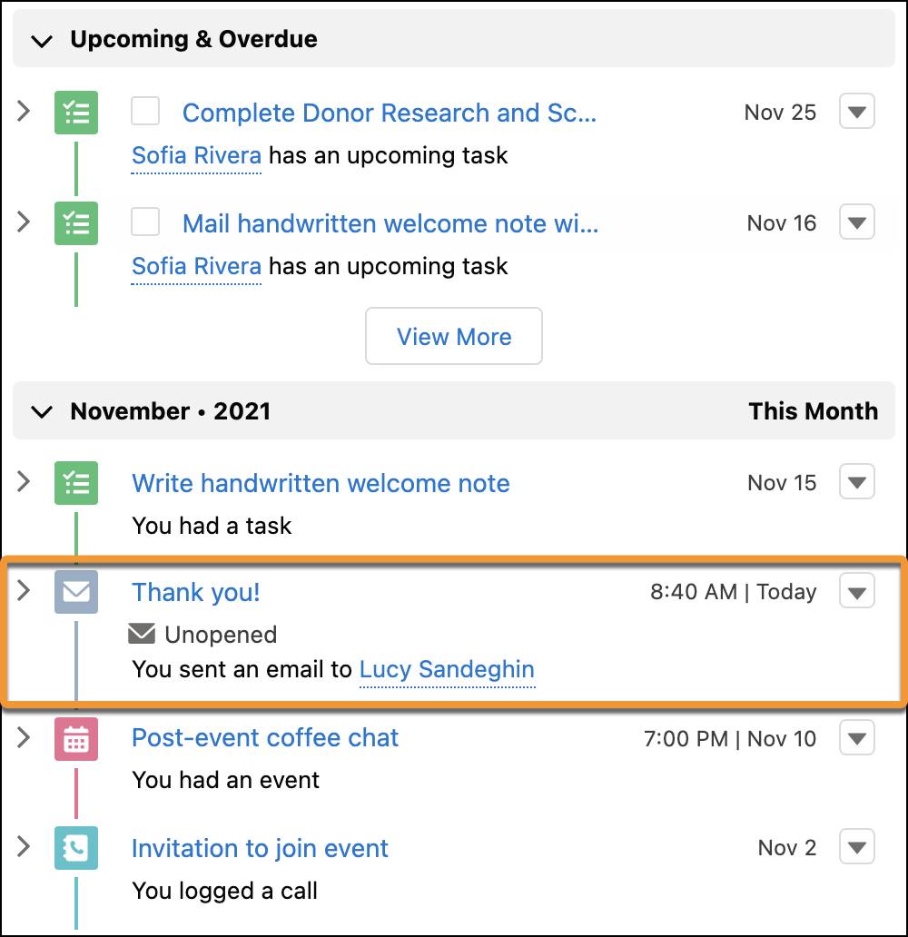
Task: Expand the Post-event coffee chat entry
Action: 23,739
